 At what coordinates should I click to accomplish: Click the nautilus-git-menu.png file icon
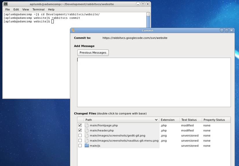pyautogui.click(x=87, y=141)
